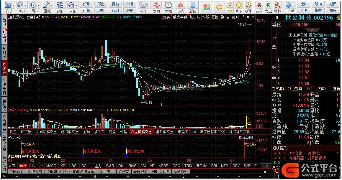Select the MACD indicator tab
This screenshot has width=342, height=180.
pyautogui.click(x=51, y=166)
